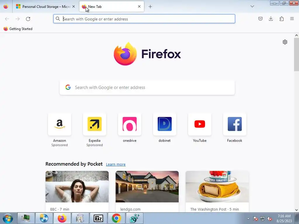Expand the list all tabs chevron
This screenshot has width=299, height=224.
tap(252, 6)
